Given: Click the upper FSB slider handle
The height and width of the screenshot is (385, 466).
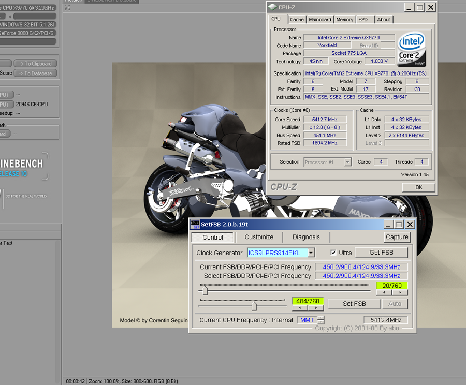Looking at the screenshot, I should [x=205, y=290].
